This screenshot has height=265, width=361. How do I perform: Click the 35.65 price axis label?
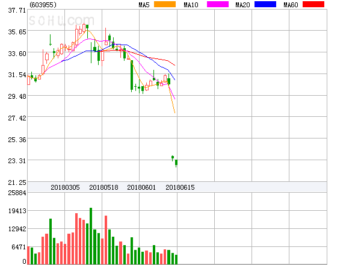(x=17, y=32)
